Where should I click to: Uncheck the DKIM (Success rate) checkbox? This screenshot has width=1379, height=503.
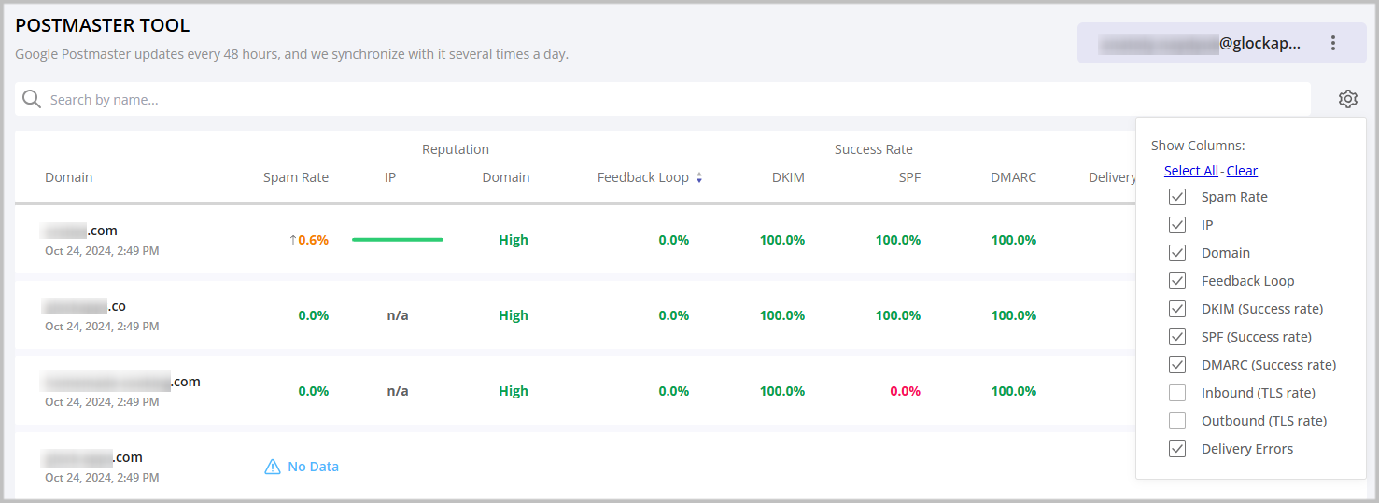click(x=1177, y=309)
